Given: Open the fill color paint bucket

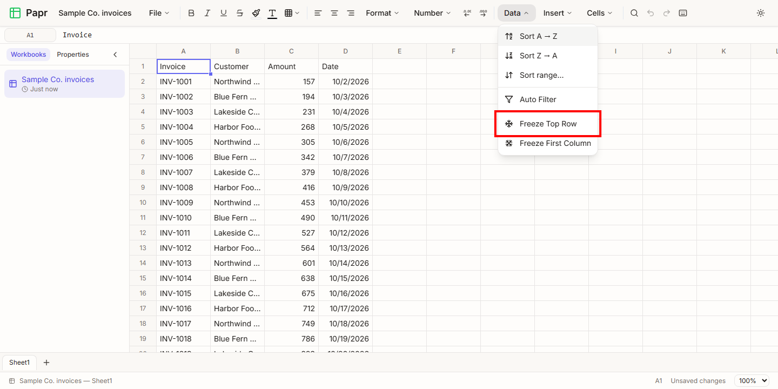Looking at the screenshot, I should (x=256, y=13).
